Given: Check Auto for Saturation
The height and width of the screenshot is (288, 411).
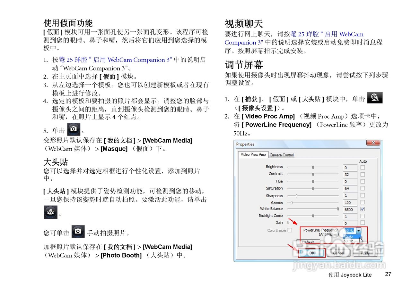Looking at the screenshot, I should [363, 188].
